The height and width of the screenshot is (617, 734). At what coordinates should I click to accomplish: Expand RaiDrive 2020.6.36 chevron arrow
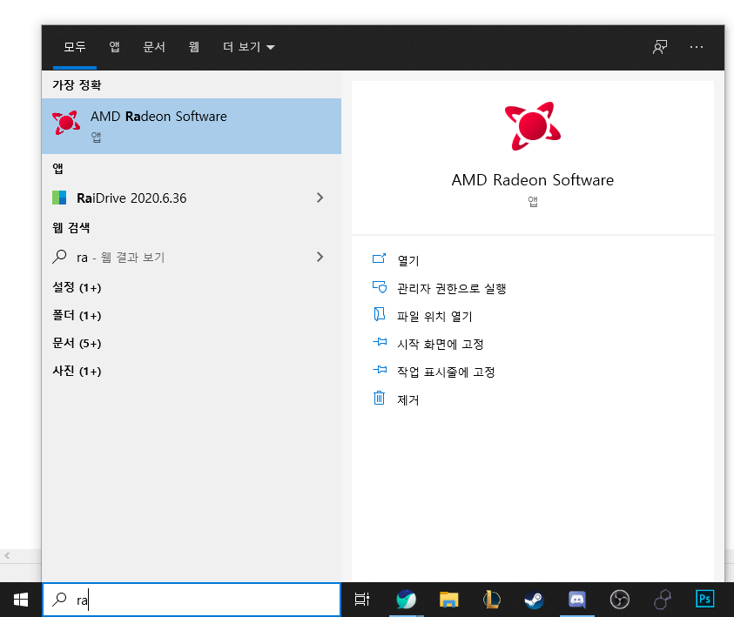pos(320,198)
